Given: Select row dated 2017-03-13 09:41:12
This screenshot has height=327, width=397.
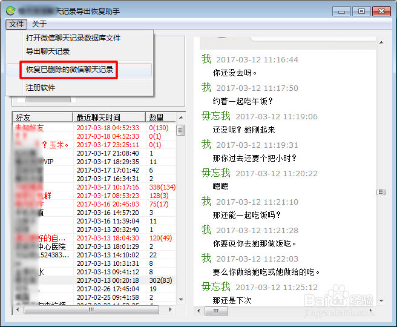Looking at the screenshot, I should [x=94, y=272].
